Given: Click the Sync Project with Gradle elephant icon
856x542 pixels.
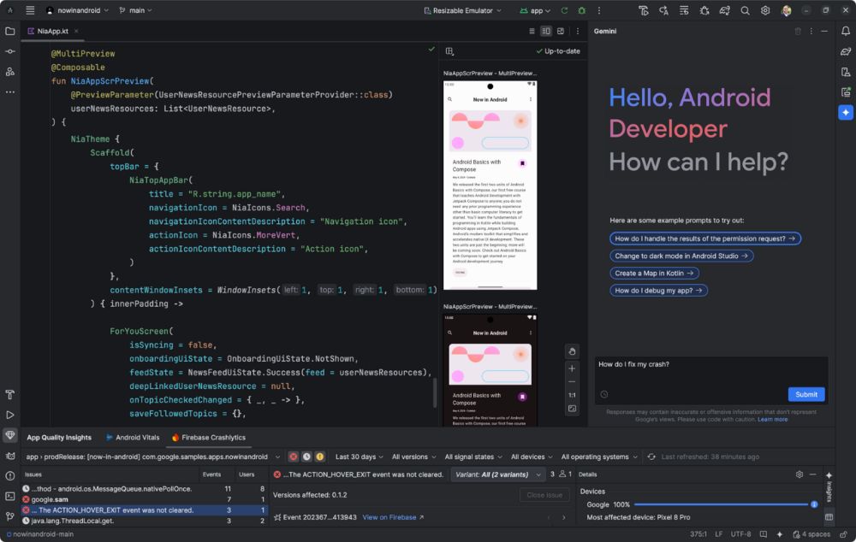Looking at the screenshot, I should (724, 10).
